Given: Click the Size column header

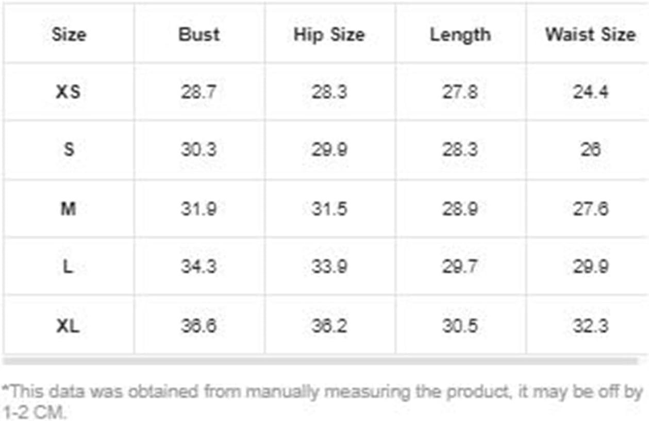Looking at the screenshot, I should coord(69,34).
